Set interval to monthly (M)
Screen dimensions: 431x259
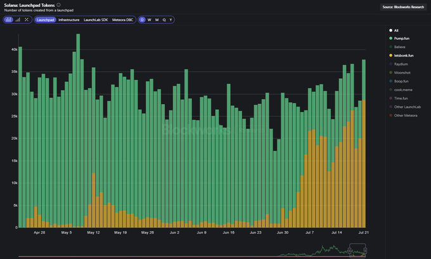point(157,20)
